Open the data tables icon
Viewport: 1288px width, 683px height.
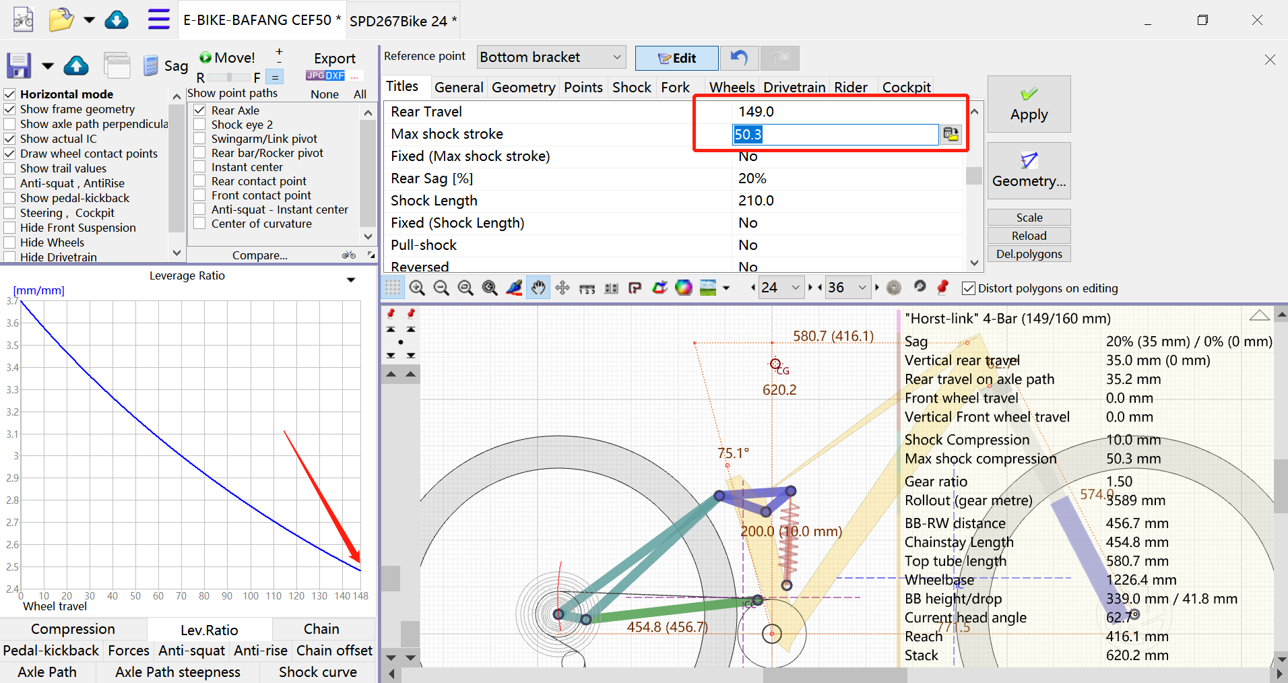[x=117, y=66]
